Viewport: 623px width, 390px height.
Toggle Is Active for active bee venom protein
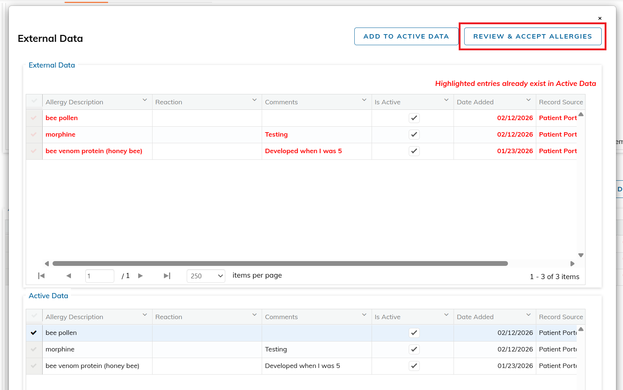[x=414, y=366]
